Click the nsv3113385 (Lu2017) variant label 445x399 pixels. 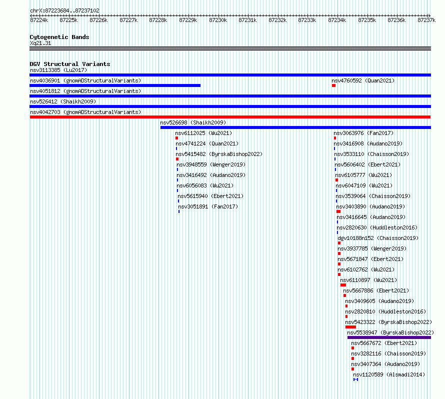tap(58, 70)
